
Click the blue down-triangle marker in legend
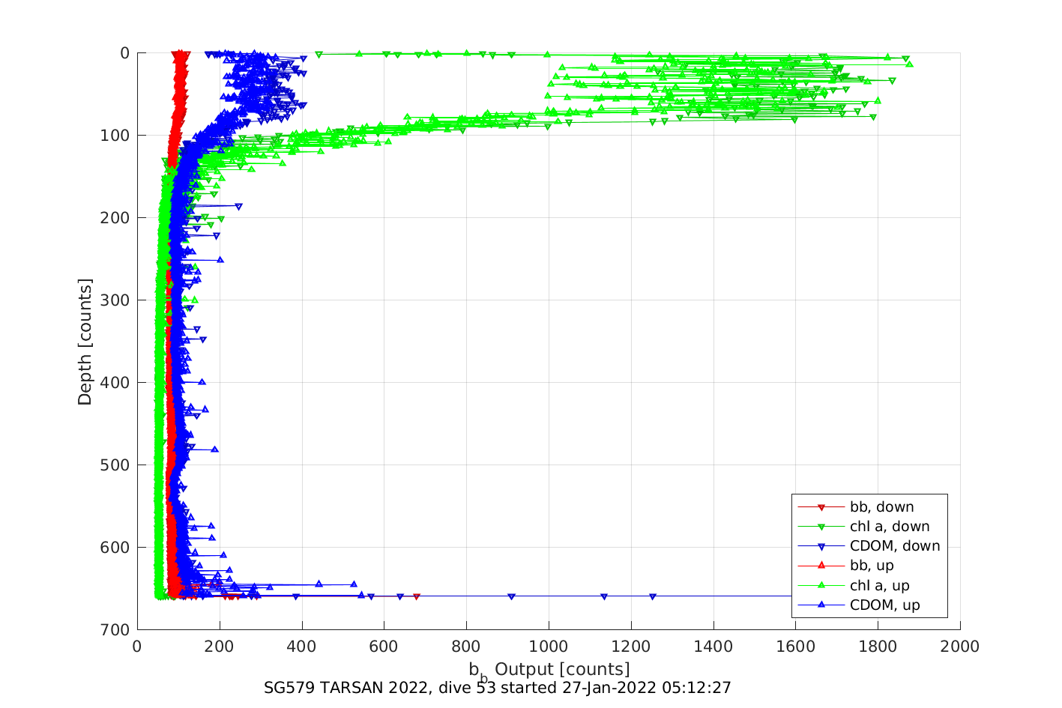[821, 547]
